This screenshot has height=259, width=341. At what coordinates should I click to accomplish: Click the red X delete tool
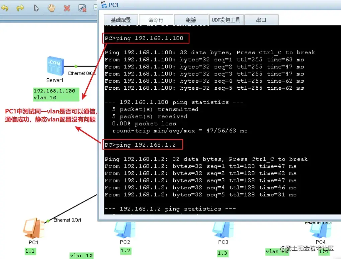[x=67, y=8]
